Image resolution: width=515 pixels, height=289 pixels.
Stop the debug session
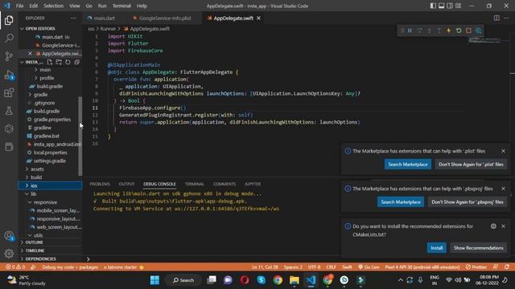pyautogui.click(x=468, y=31)
